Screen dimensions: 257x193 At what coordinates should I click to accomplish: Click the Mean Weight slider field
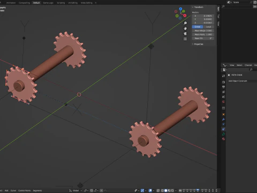point(203,31)
